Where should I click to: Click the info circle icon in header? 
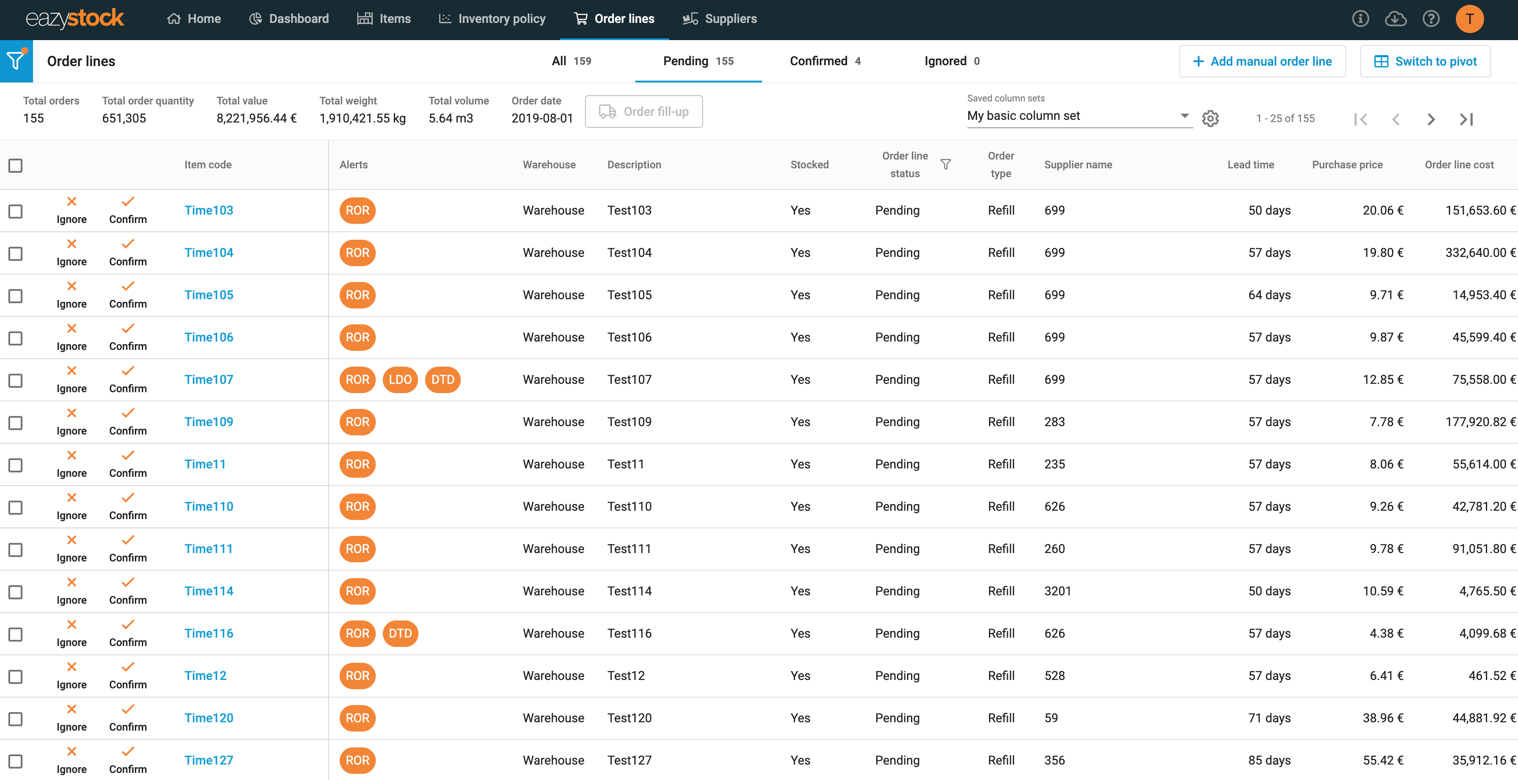[1360, 19]
